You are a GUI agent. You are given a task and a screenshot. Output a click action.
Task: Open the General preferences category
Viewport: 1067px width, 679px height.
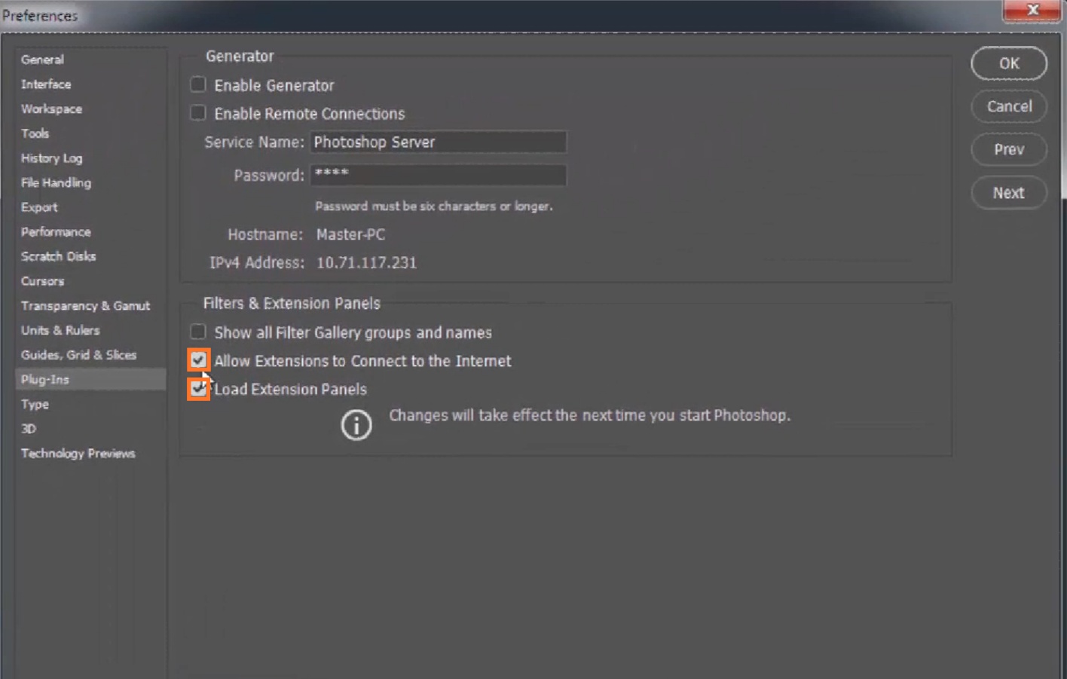pyautogui.click(x=42, y=60)
